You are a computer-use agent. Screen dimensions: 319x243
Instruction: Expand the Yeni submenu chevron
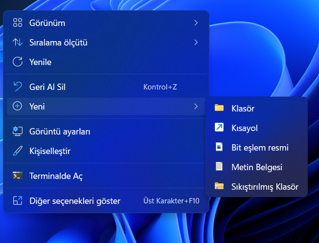click(196, 107)
